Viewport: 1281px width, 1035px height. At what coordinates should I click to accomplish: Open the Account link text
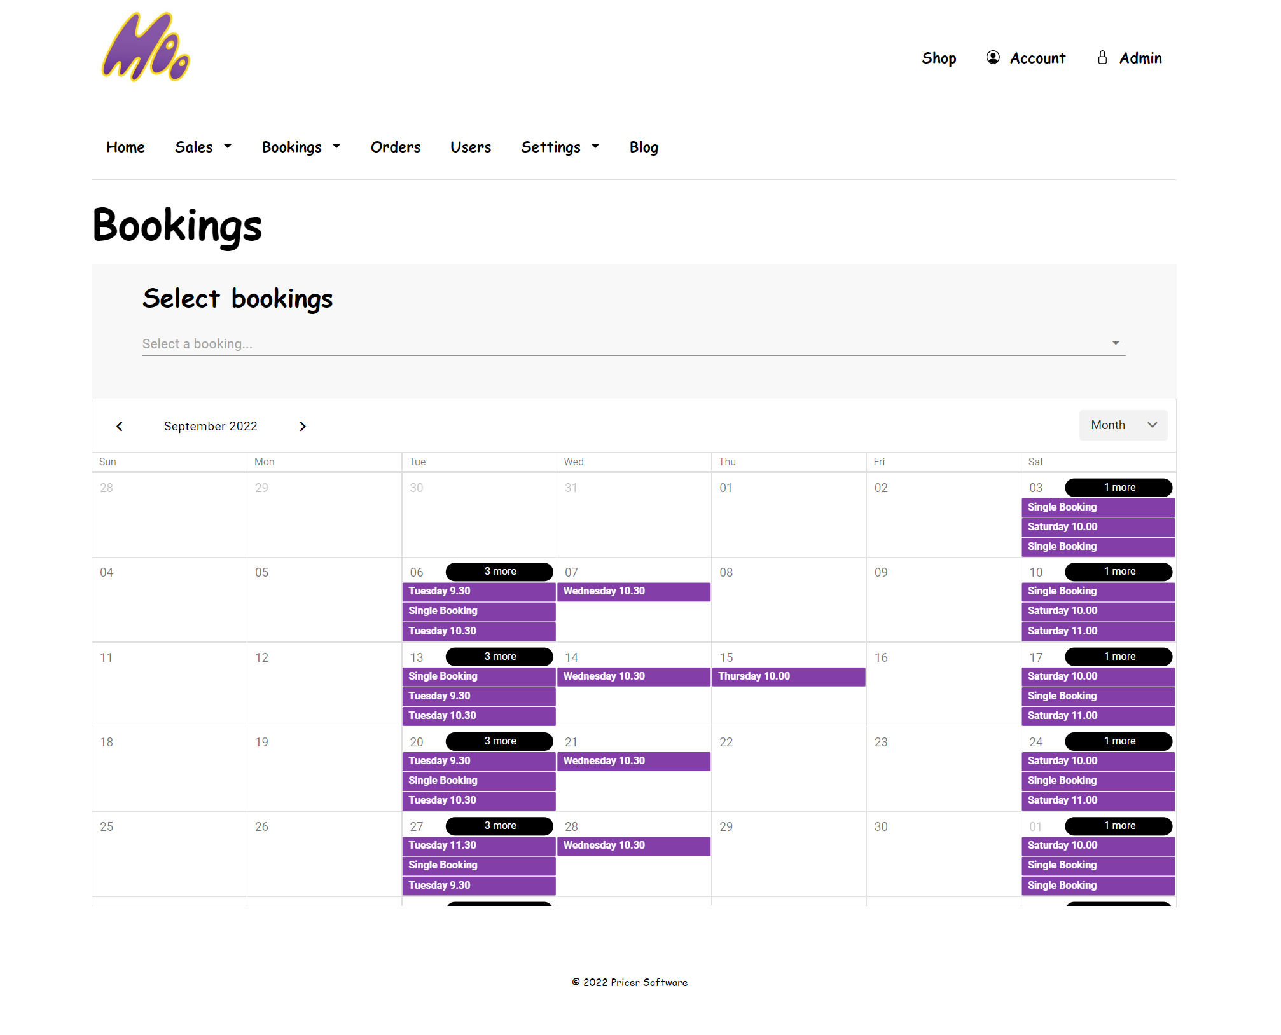point(1037,58)
